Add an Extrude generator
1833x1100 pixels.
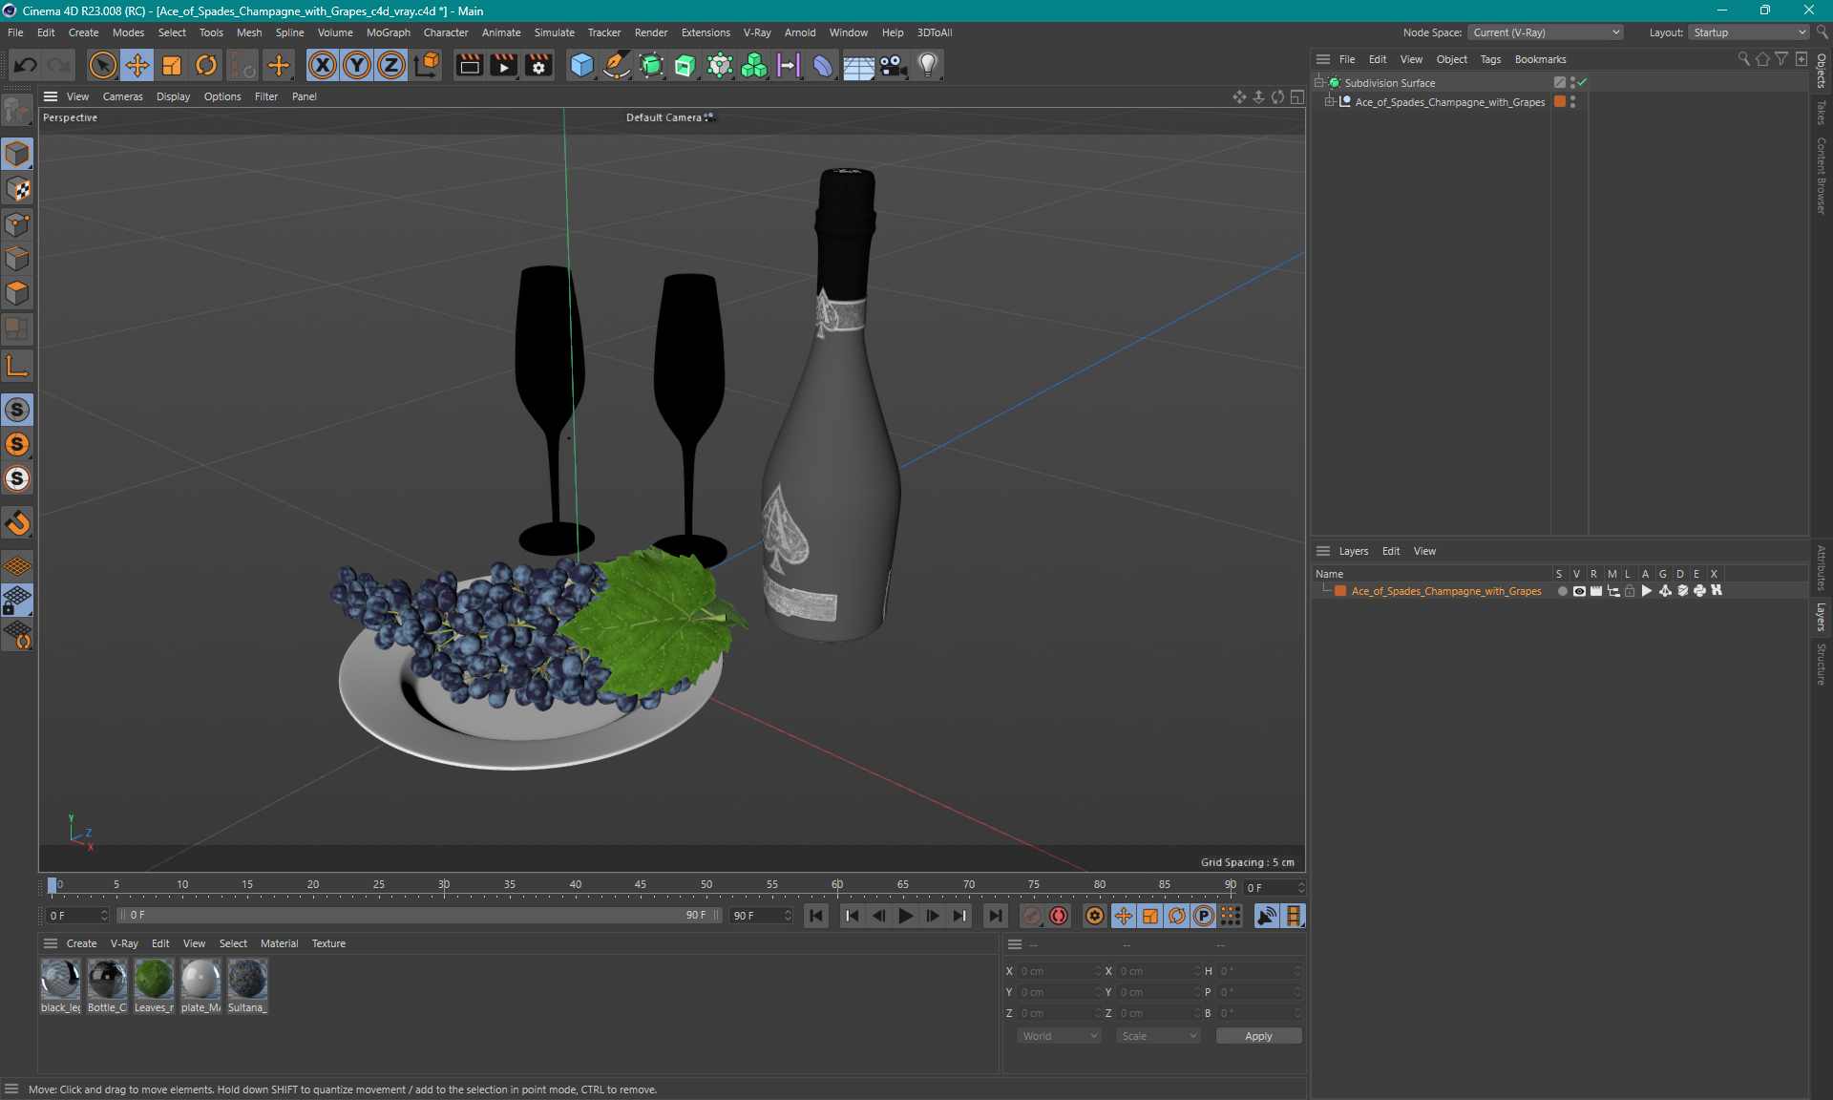click(685, 65)
